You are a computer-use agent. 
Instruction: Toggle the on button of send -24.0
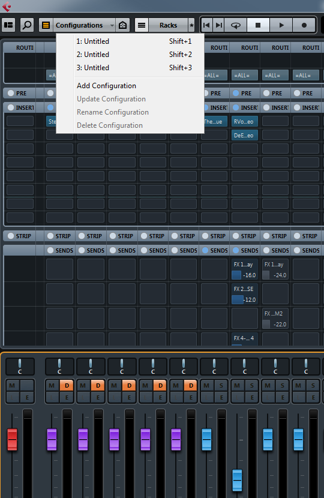coord(266,275)
